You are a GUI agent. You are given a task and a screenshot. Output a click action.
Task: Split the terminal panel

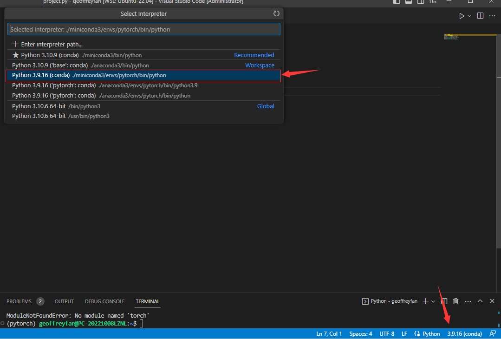click(x=444, y=301)
